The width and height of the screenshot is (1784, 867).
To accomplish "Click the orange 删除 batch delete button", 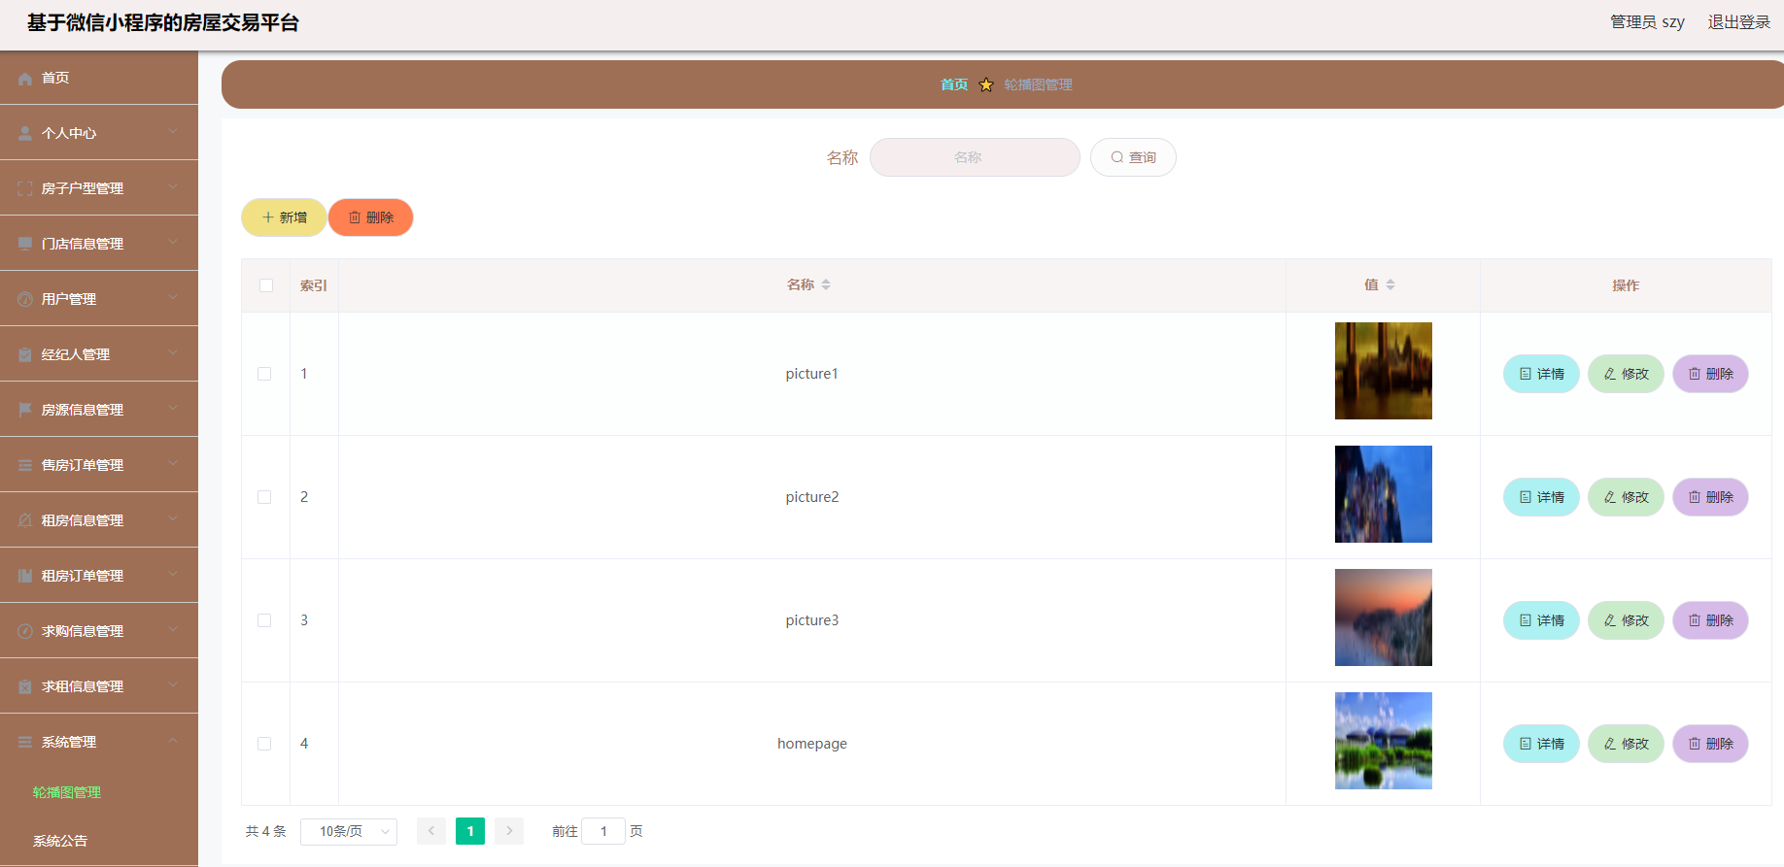I will coord(371,217).
